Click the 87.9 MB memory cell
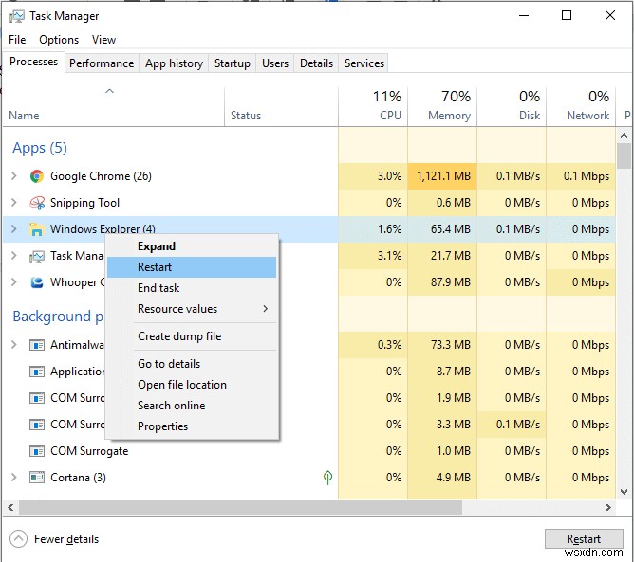 (x=442, y=282)
